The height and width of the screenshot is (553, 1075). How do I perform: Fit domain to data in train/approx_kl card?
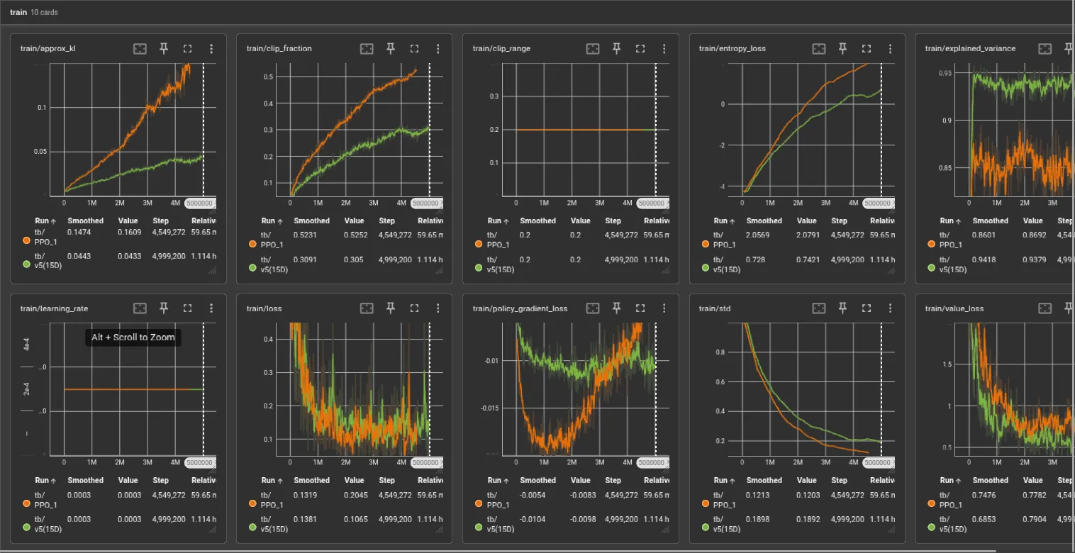pyautogui.click(x=140, y=48)
